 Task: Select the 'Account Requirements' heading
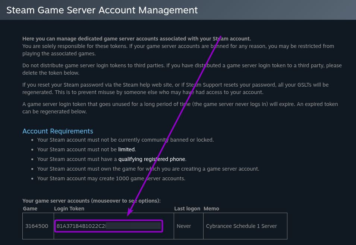click(58, 131)
